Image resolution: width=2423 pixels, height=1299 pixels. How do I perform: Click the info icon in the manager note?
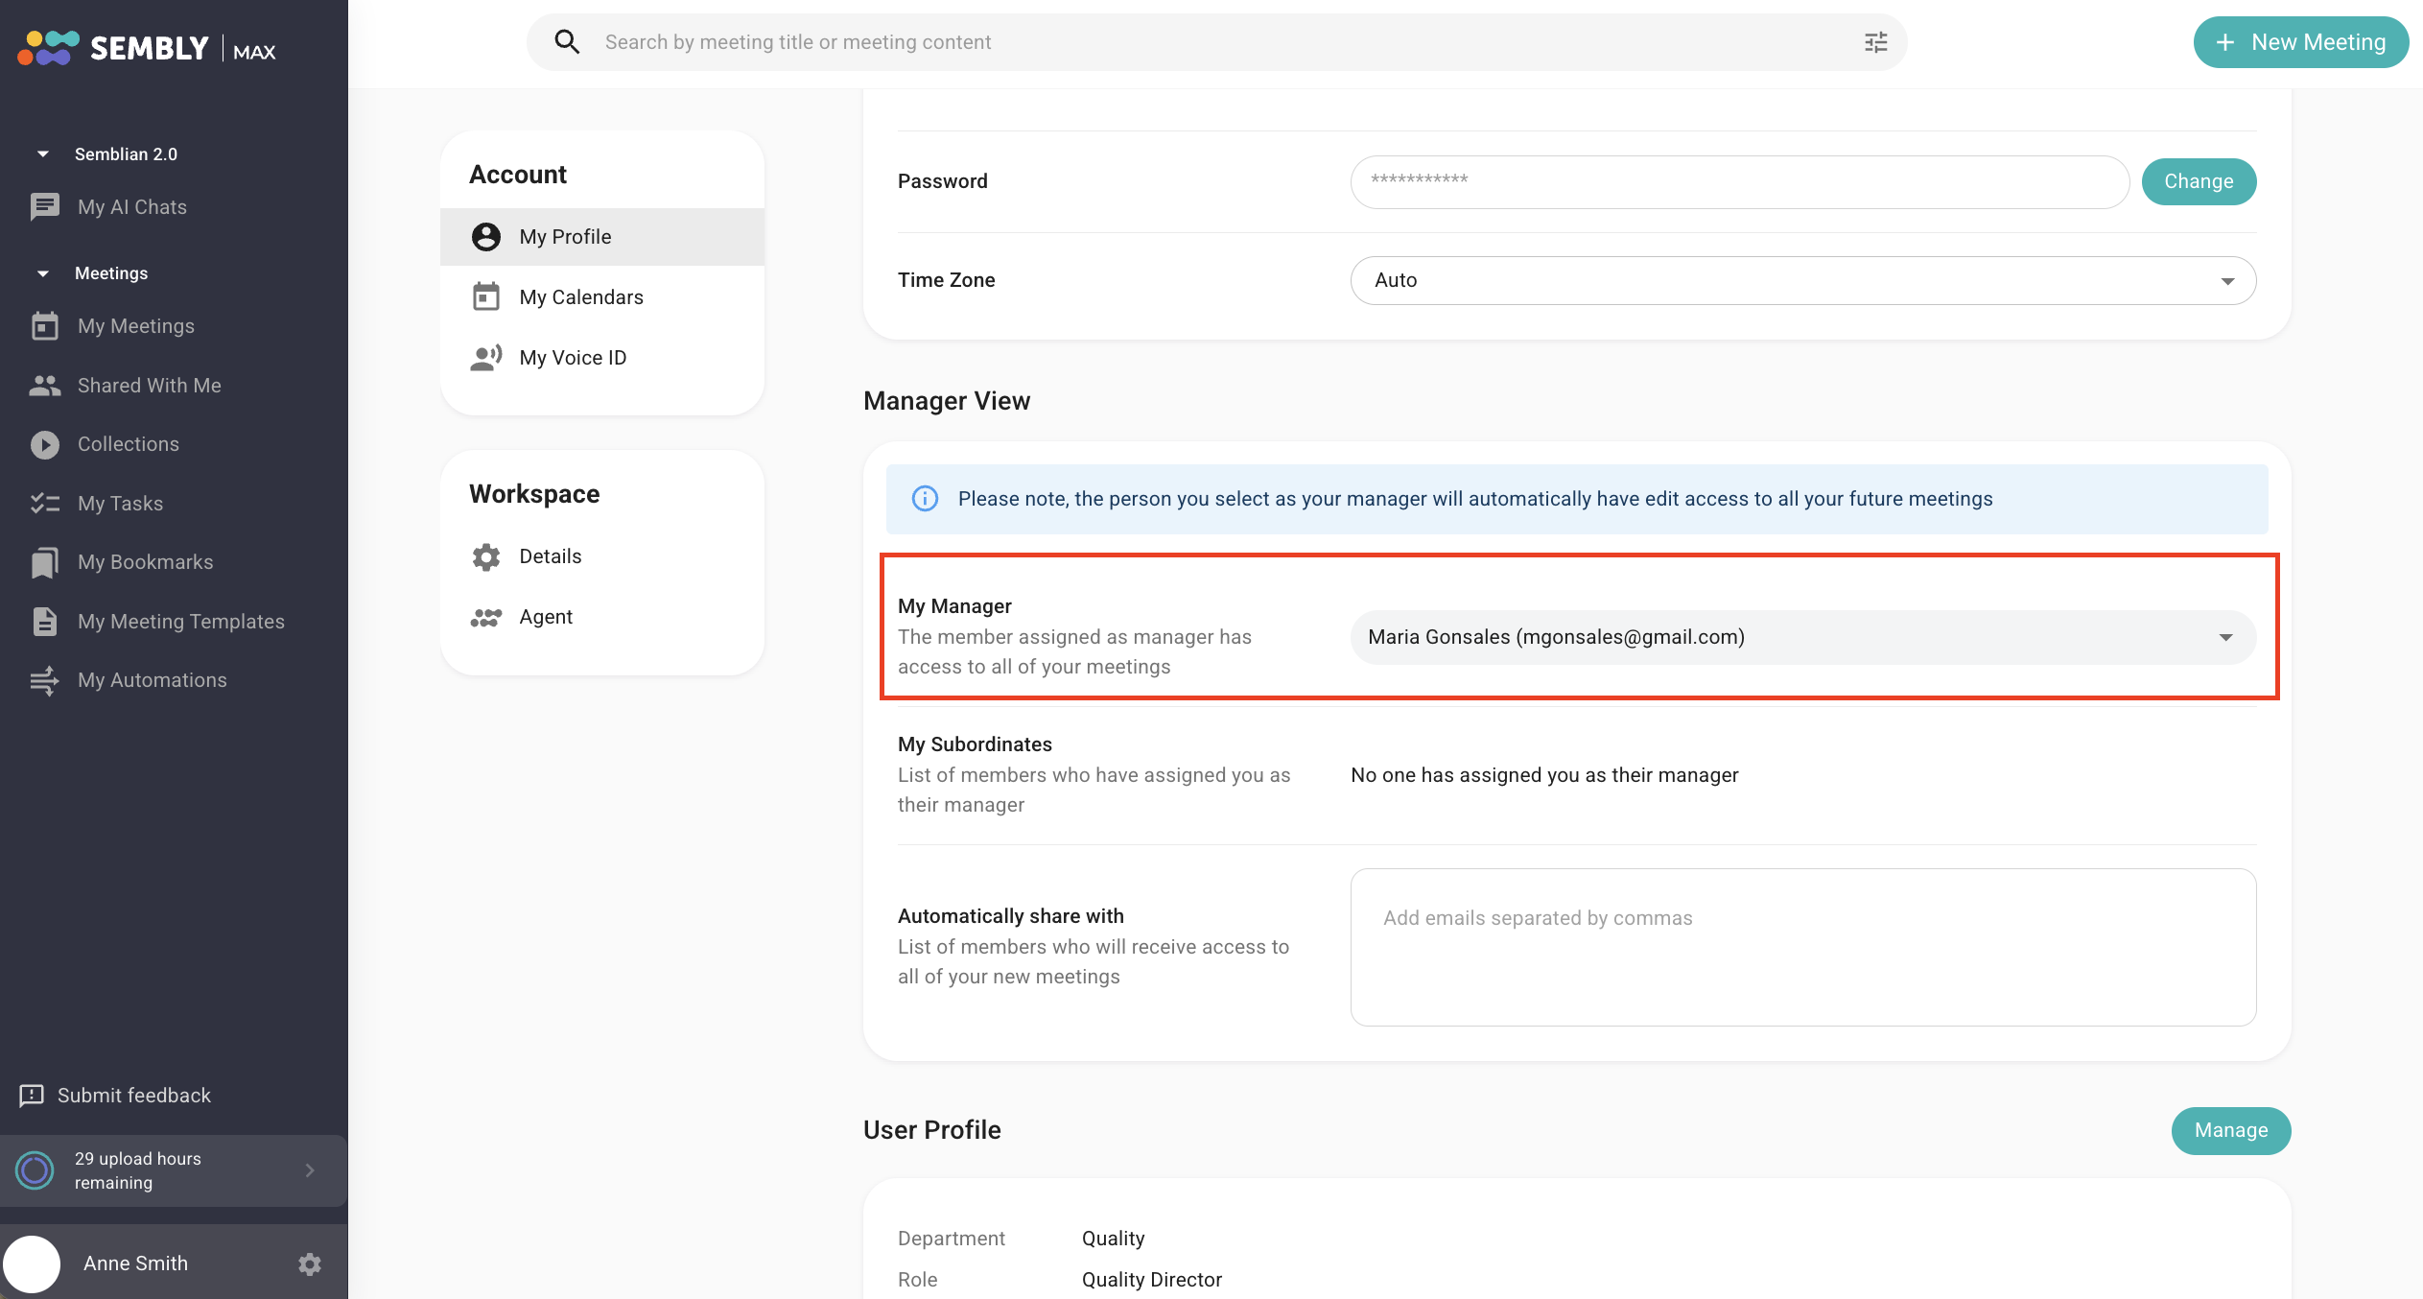925,499
